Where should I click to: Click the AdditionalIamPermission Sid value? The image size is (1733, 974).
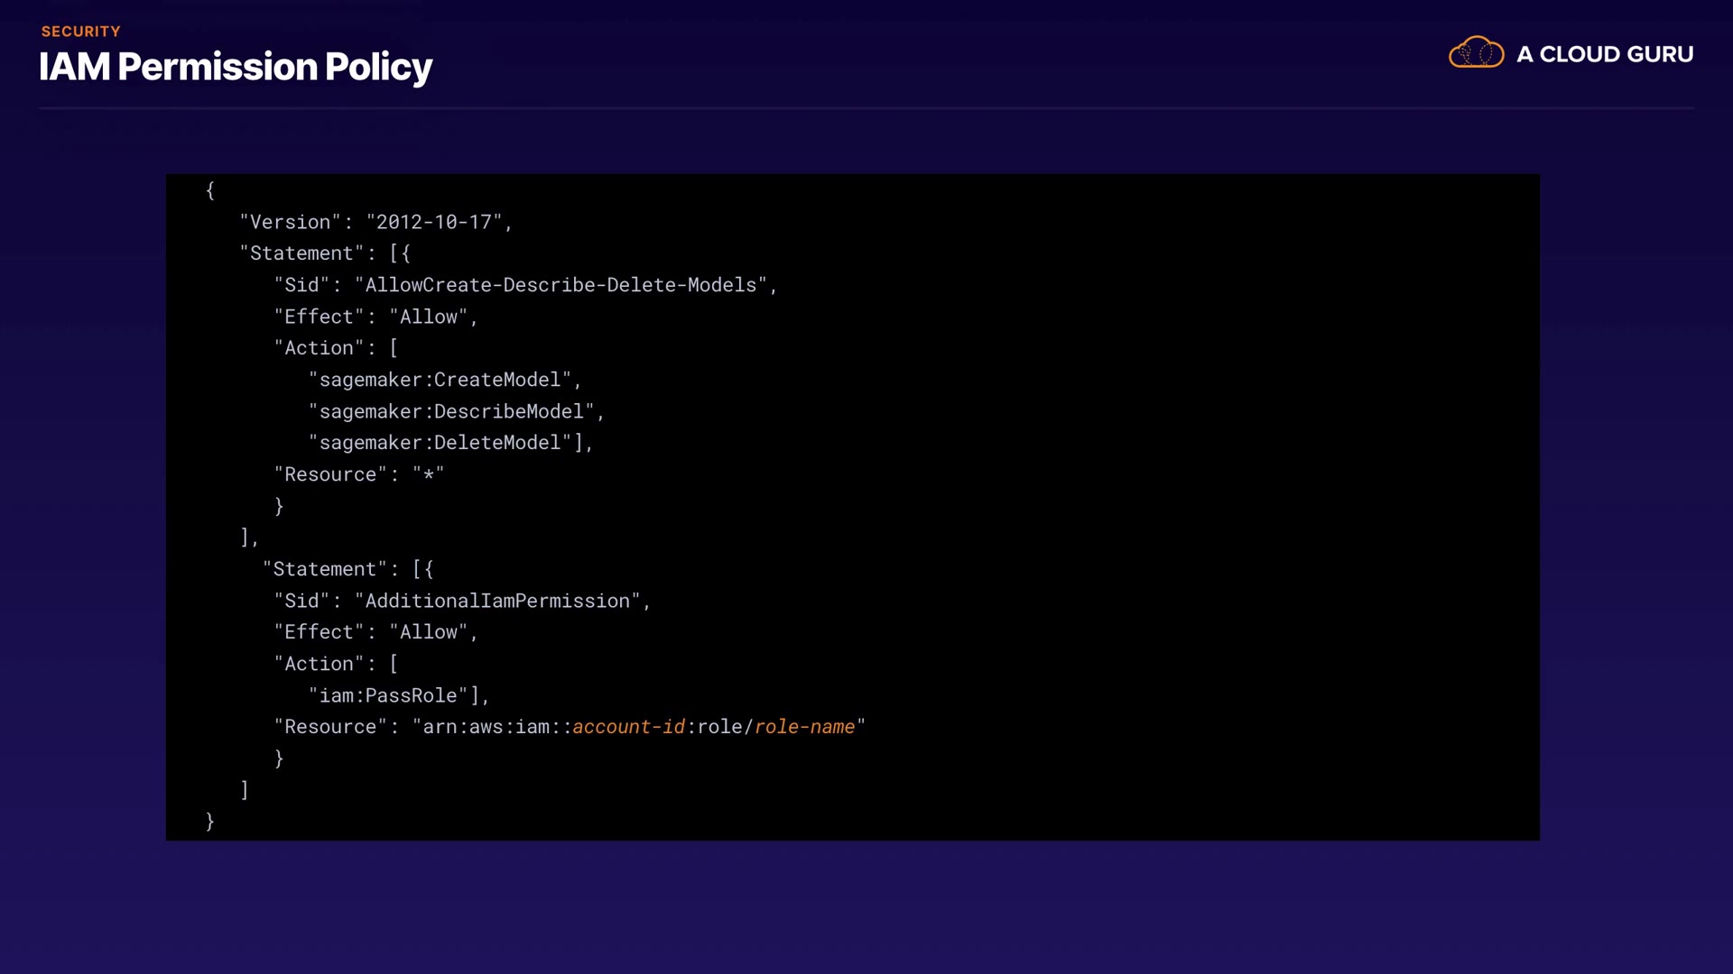[497, 601]
